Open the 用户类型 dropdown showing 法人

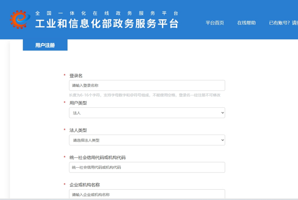(x=147, y=113)
